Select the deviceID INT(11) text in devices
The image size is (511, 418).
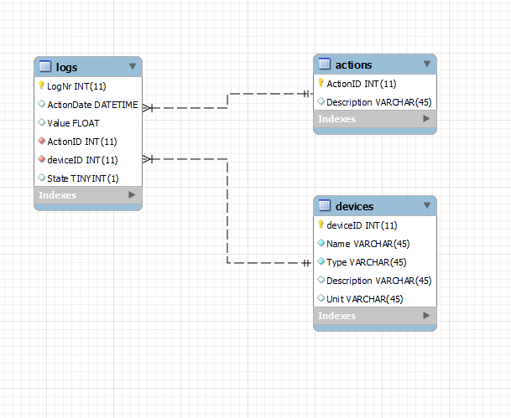[x=362, y=225]
